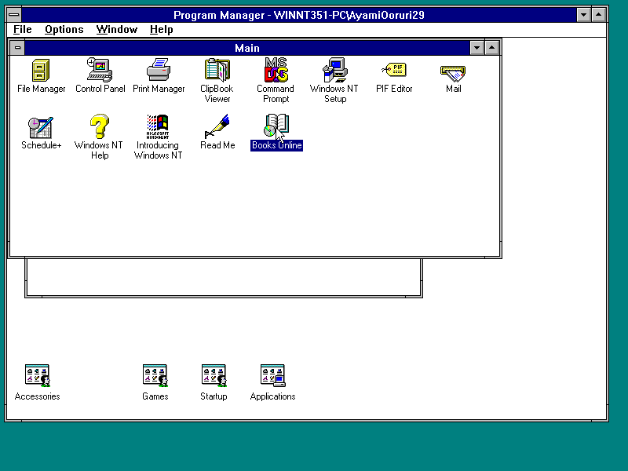The width and height of the screenshot is (628, 471).
Task: Click the "Books Online" label text
Action: coord(277,145)
